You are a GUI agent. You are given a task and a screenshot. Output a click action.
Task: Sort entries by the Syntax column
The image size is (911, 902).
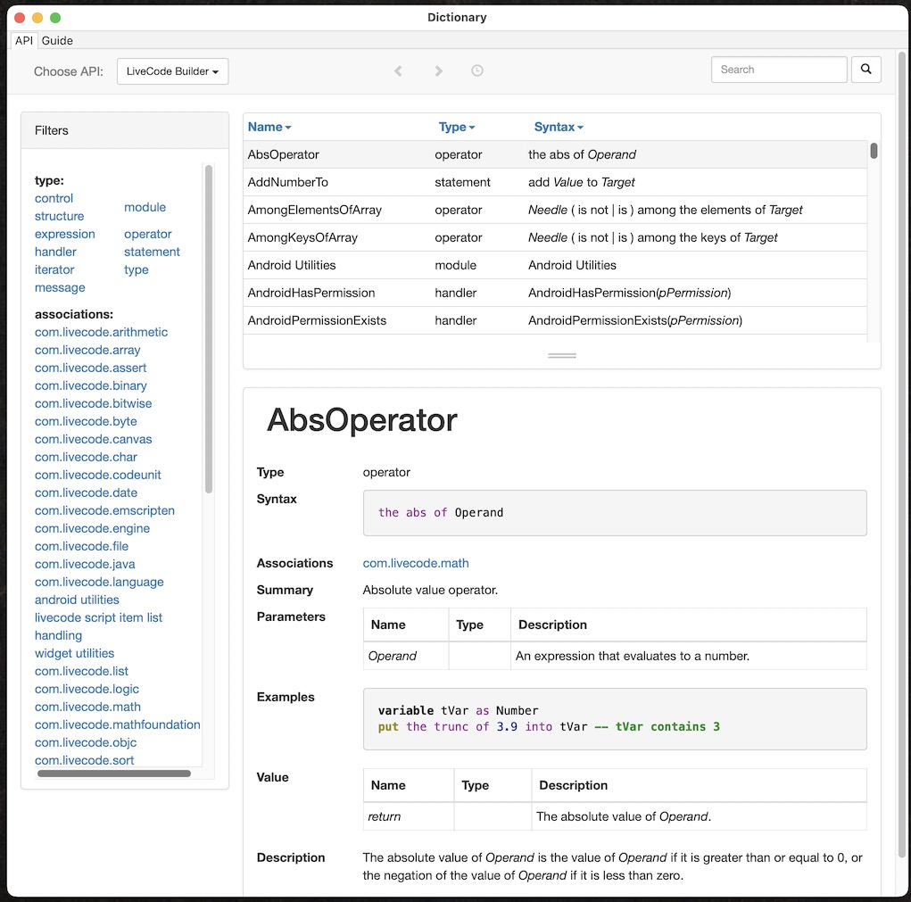(x=558, y=128)
